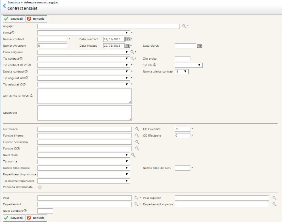Viewport: 282px width, 222px height.
Task: Click the search icon next to Angajat field
Action: [x=184, y=26]
